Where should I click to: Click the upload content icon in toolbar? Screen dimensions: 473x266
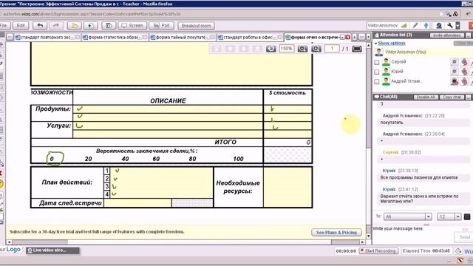pos(90,26)
